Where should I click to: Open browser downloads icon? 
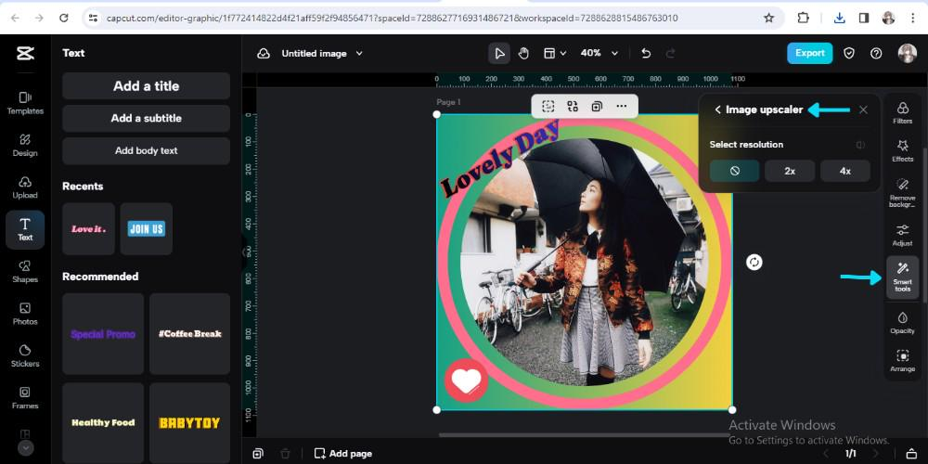tap(839, 18)
